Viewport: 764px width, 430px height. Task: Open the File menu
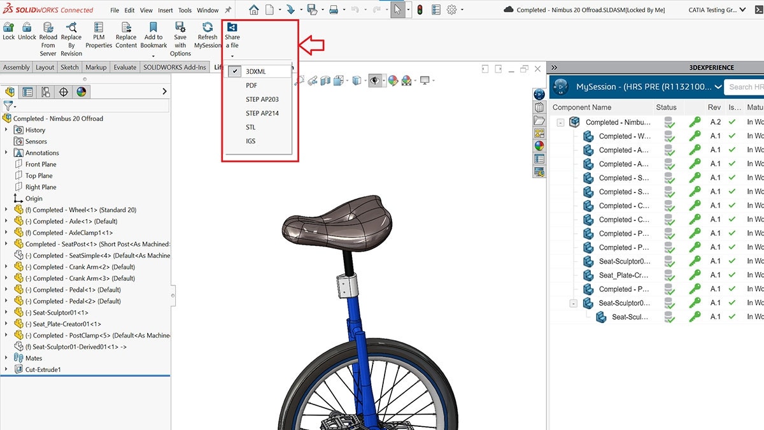tap(115, 10)
